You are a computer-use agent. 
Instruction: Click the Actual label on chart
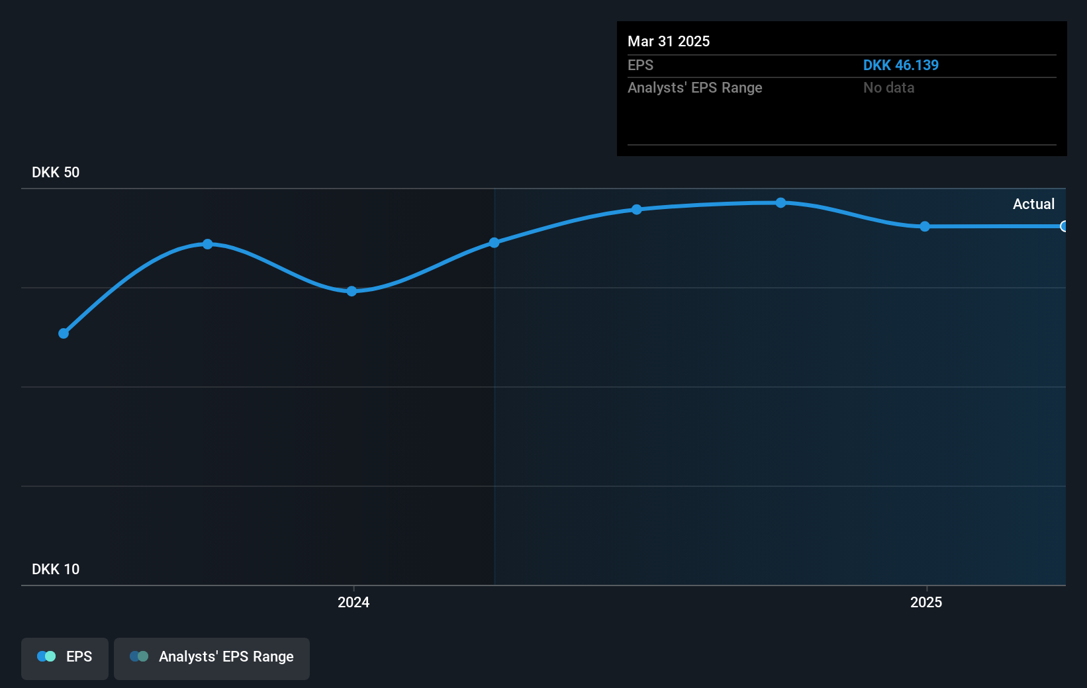coord(1033,204)
